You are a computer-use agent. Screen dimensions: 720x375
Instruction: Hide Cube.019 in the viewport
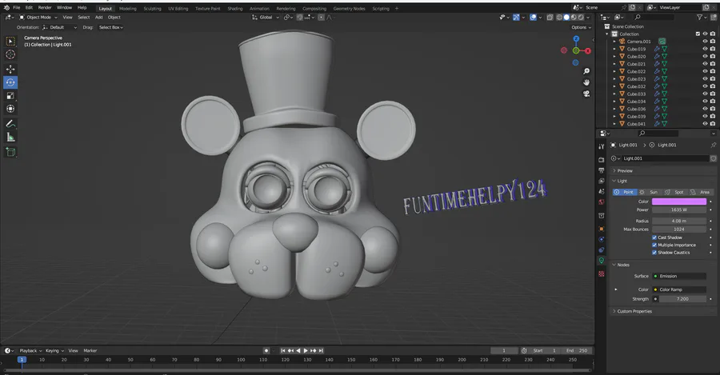tap(706, 49)
